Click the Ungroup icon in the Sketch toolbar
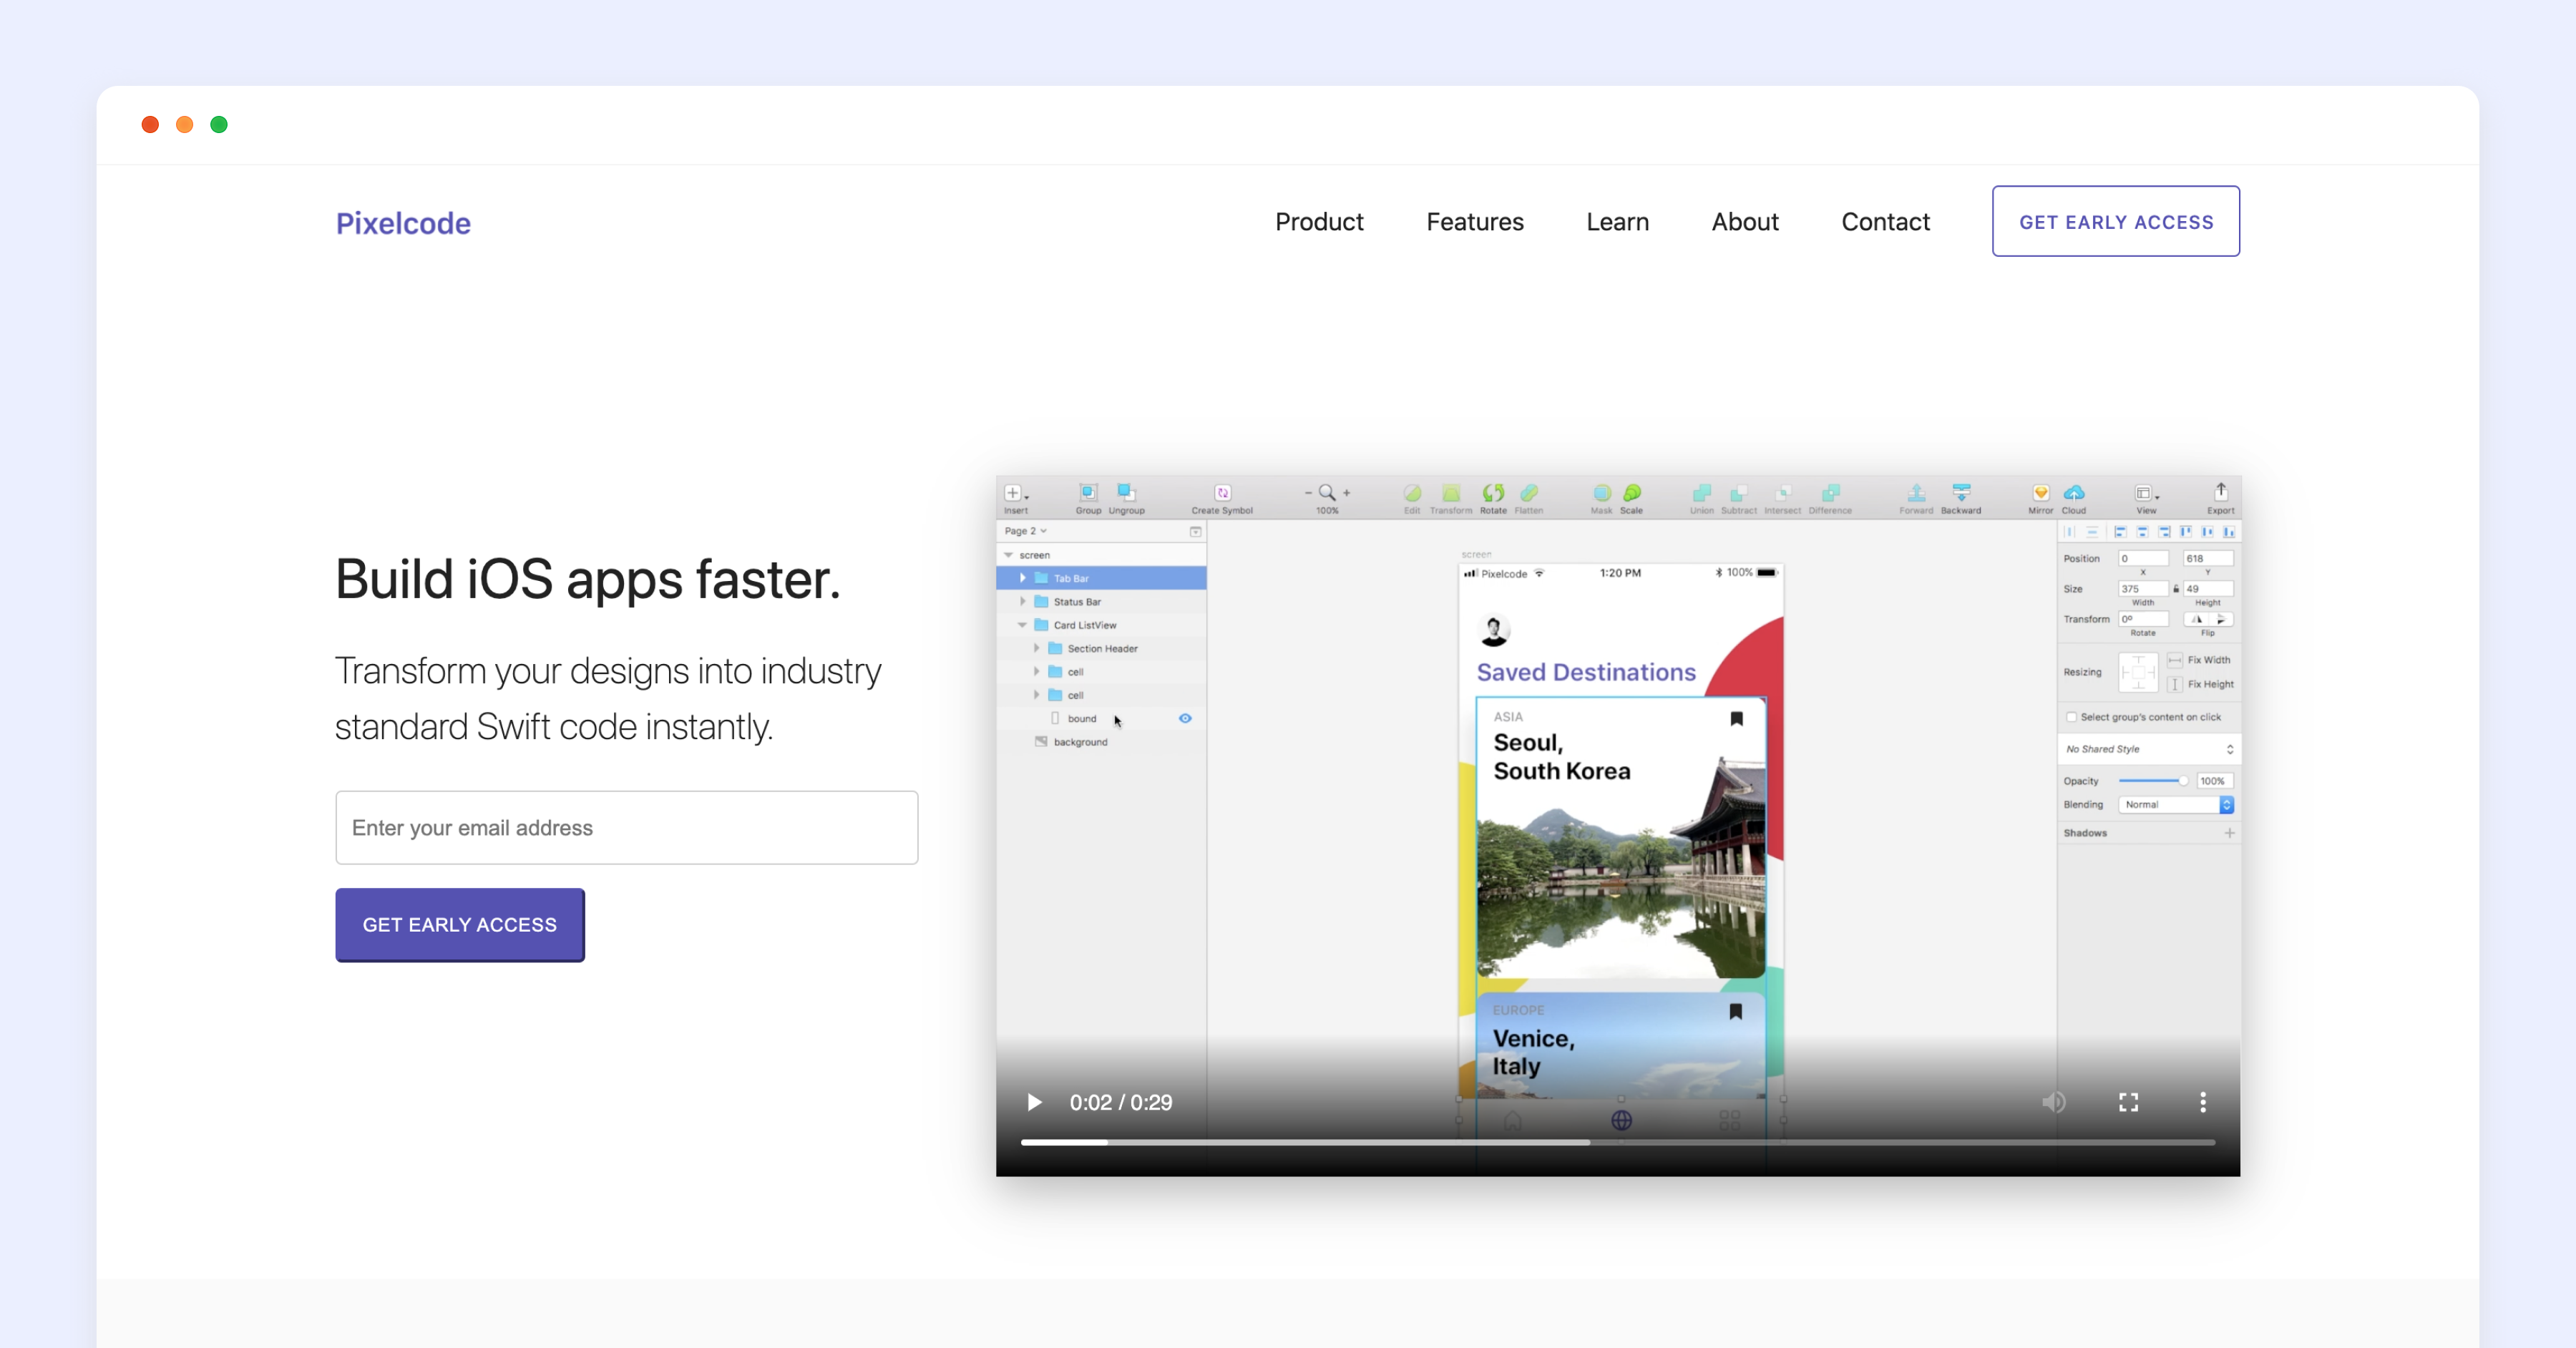Image resolution: width=2576 pixels, height=1348 pixels. point(1126,493)
